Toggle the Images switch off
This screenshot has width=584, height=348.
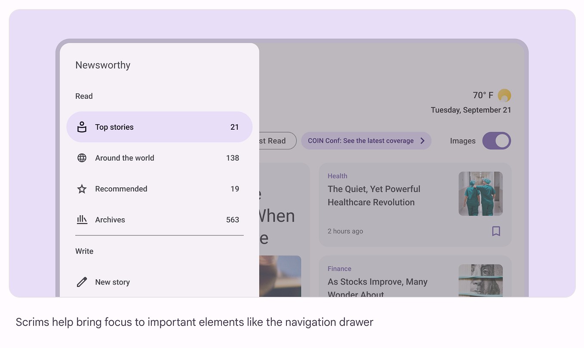coord(497,140)
